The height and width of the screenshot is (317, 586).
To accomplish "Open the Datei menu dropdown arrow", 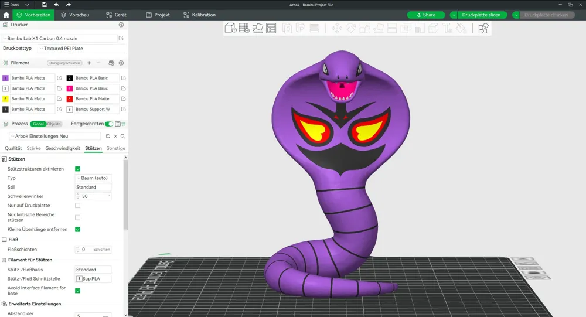I will click(x=27, y=5).
